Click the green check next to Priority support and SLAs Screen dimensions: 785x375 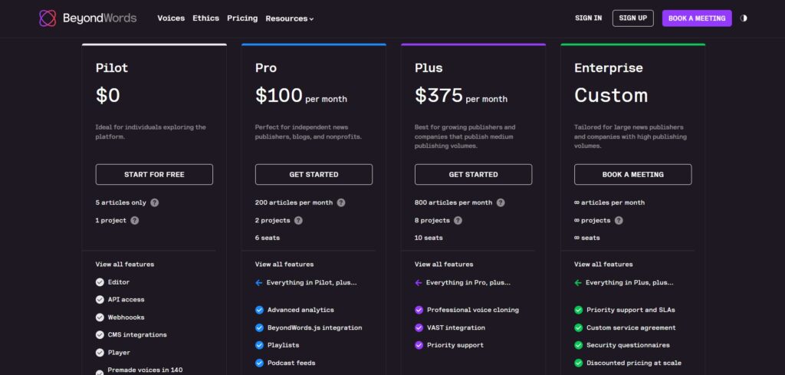point(579,310)
